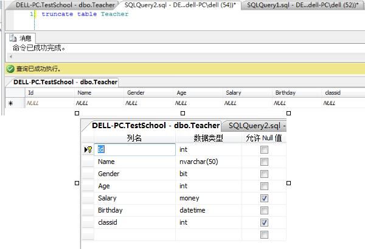Click the int data type of the classid row

tap(209, 222)
